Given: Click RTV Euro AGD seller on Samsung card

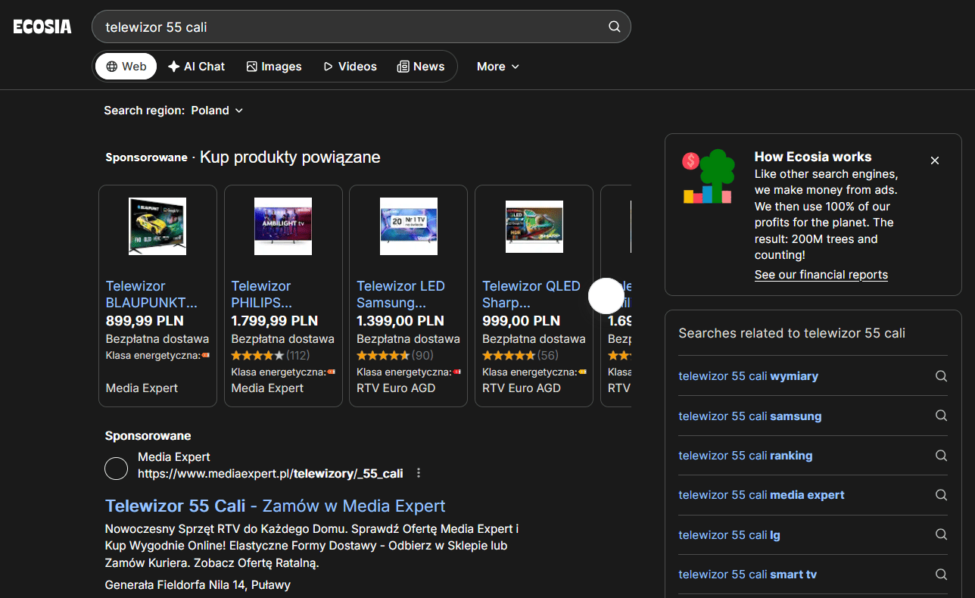Looking at the screenshot, I should (396, 388).
